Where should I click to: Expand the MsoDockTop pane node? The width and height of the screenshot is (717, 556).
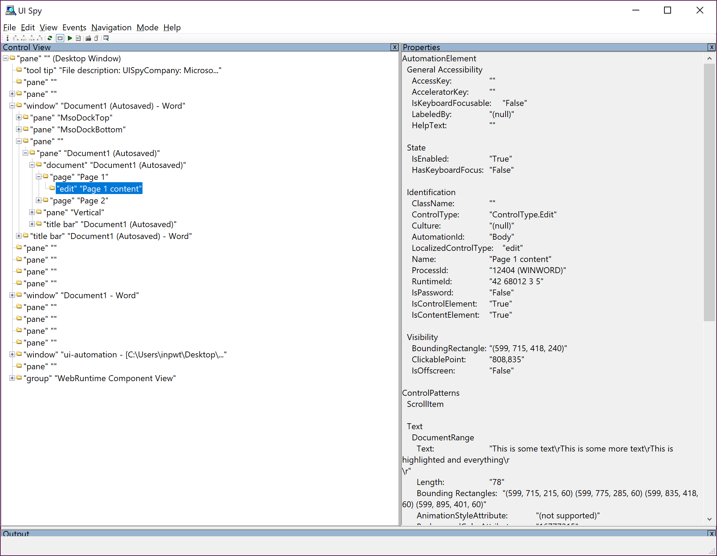pyautogui.click(x=19, y=117)
